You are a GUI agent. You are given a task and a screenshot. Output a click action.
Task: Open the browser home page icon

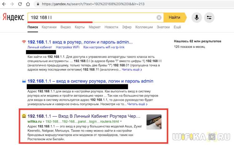click(x=28, y=4)
